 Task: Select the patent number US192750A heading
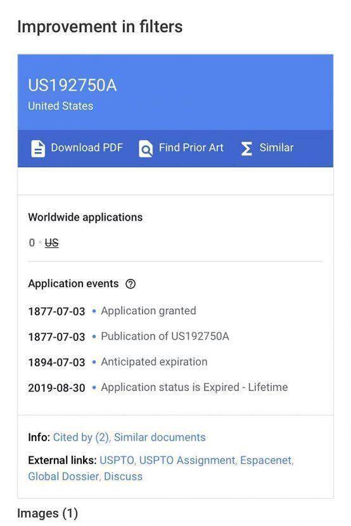(72, 85)
